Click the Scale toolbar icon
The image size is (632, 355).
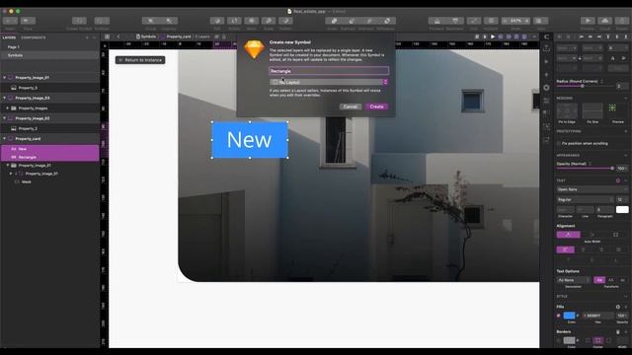[269, 21]
